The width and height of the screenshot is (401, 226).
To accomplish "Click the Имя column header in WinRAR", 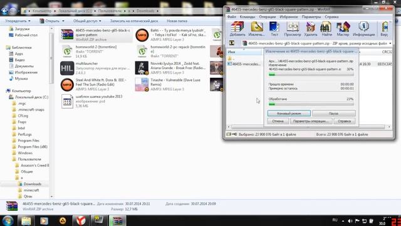I will click(244, 51).
